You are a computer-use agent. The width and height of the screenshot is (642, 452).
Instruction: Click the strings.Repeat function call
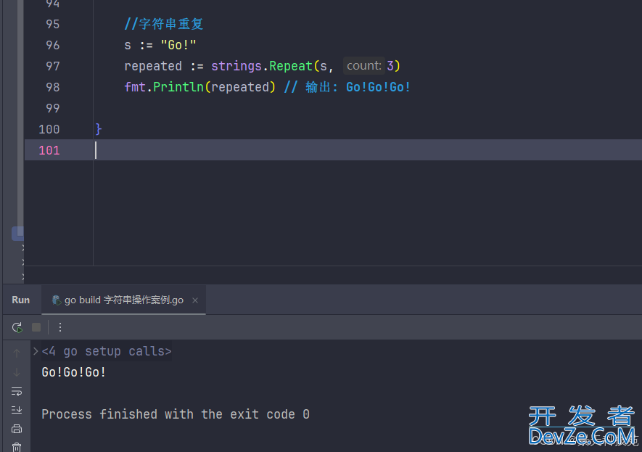pos(262,66)
